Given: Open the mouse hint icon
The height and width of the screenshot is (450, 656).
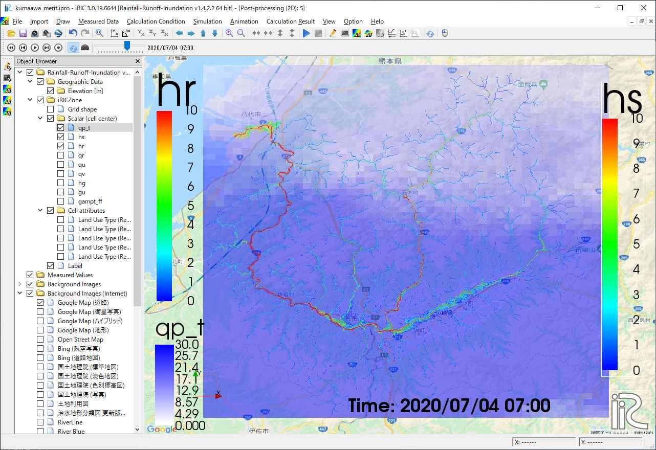Looking at the screenshot, I should 445,33.
